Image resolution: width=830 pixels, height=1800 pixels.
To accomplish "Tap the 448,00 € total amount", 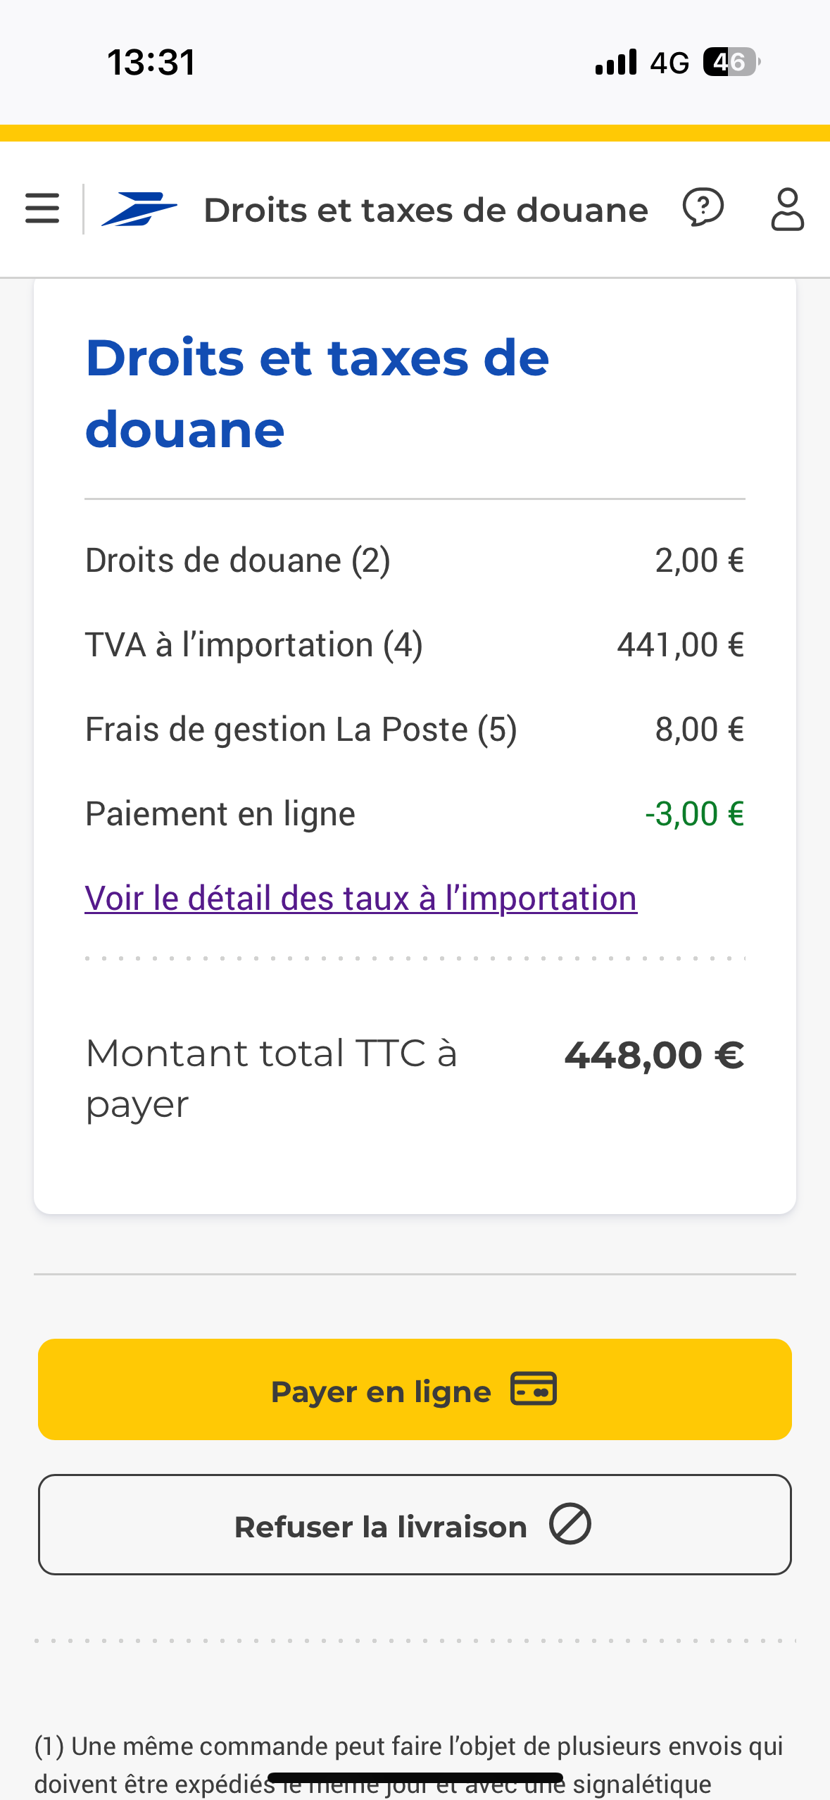I will tap(654, 1055).
